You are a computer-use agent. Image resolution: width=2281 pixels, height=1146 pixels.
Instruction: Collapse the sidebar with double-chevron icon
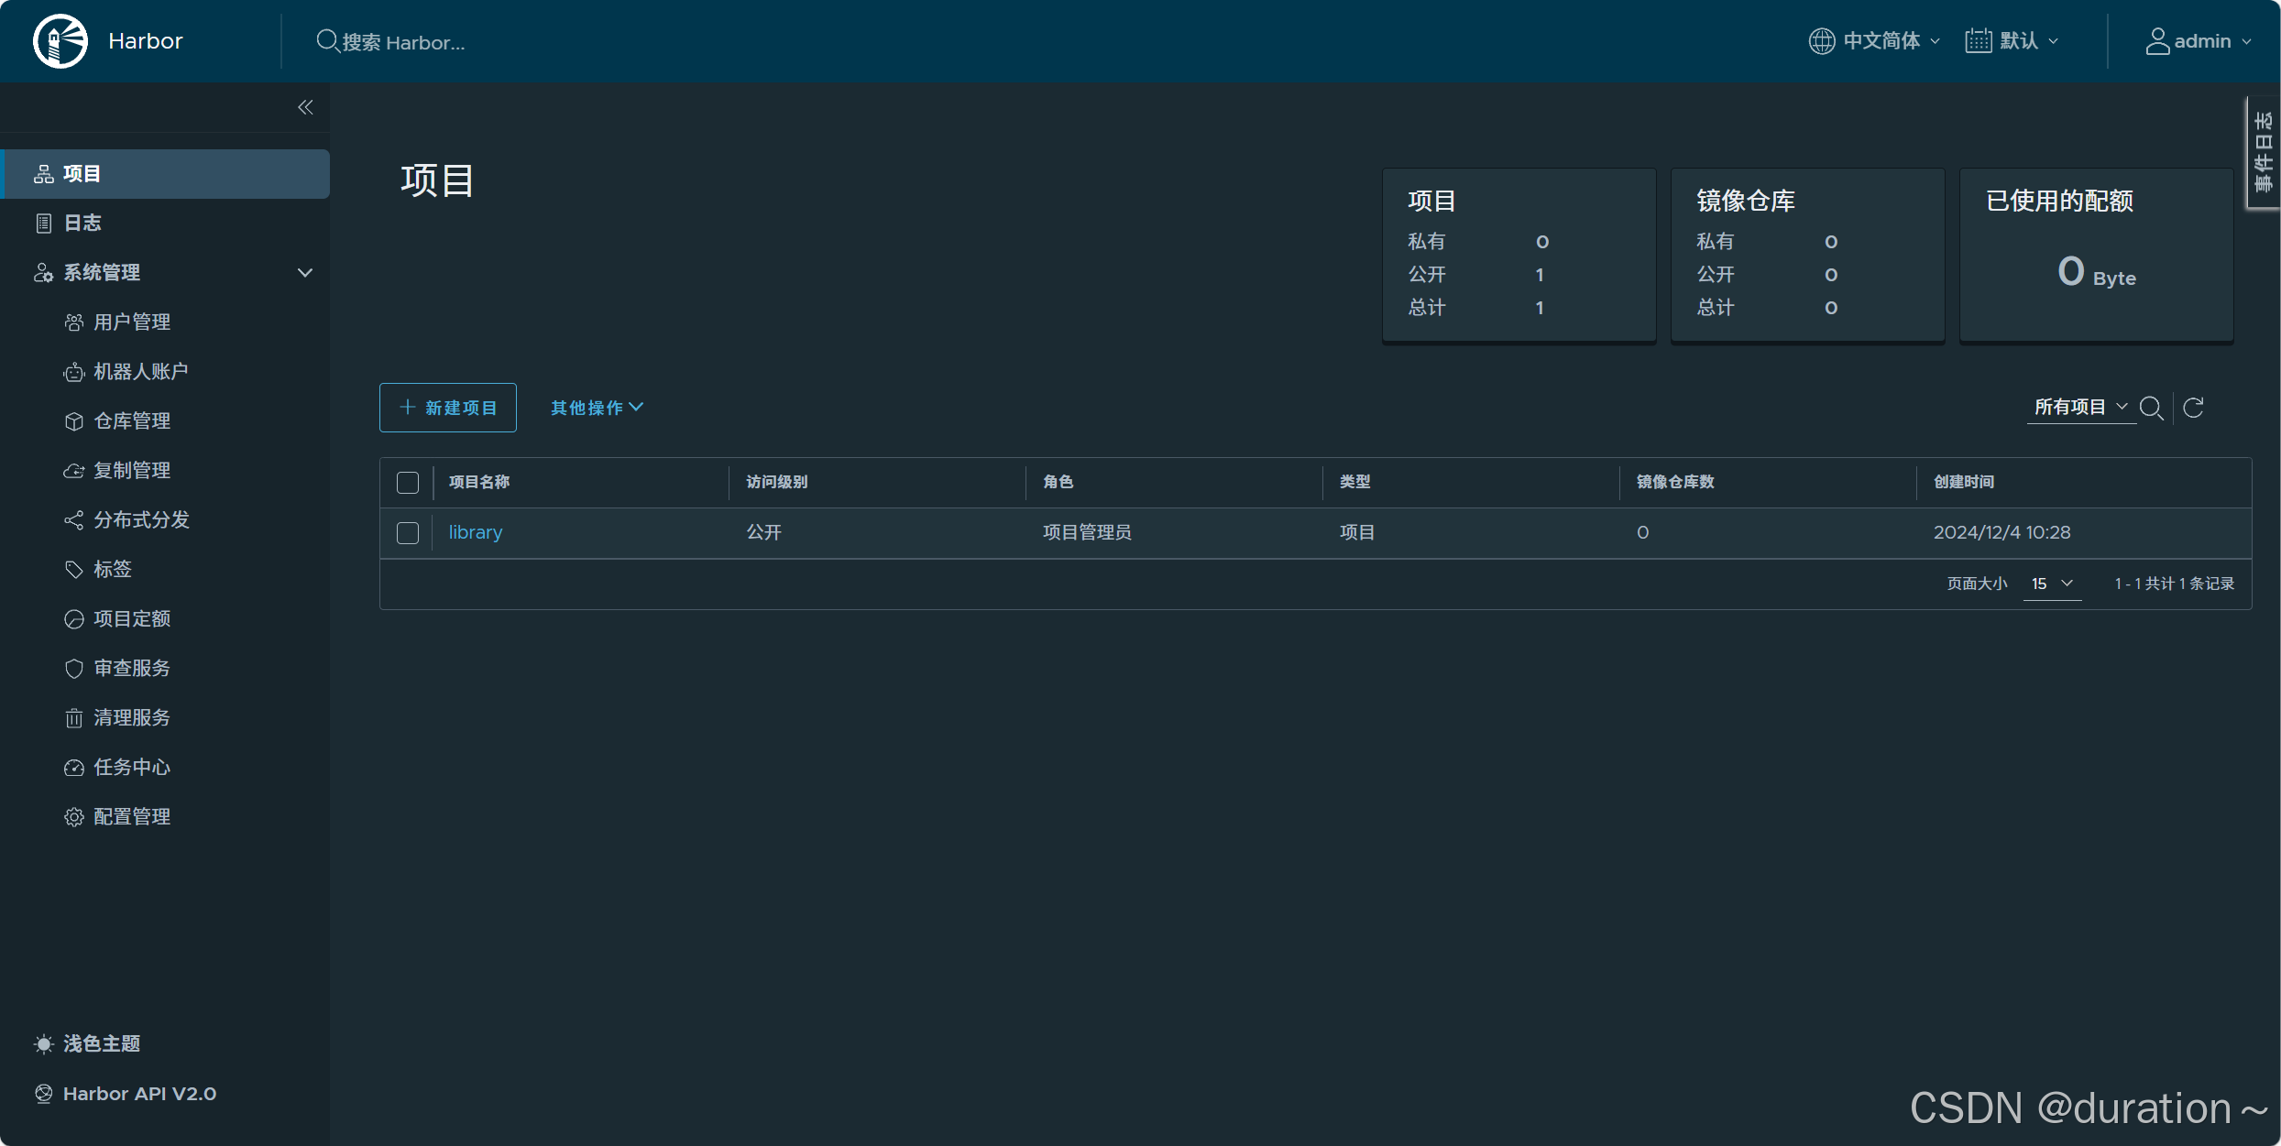coord(305,107)
